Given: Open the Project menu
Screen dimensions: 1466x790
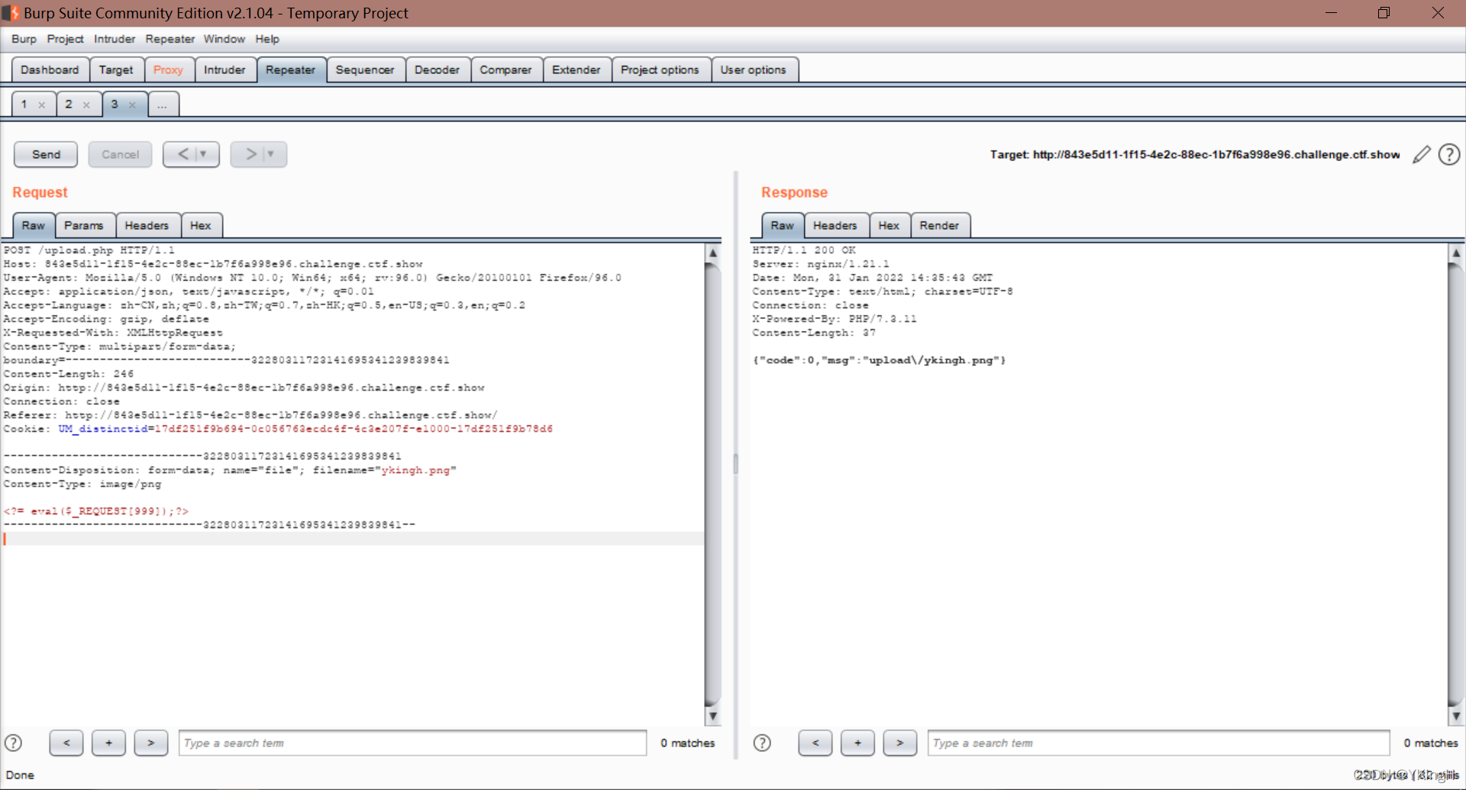Looking at the screenshot, I should 65,39.
